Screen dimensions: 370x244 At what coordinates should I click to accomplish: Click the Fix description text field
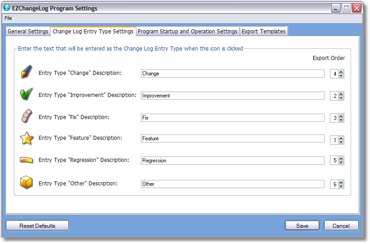pyautogui.click(x=233, y=118)
